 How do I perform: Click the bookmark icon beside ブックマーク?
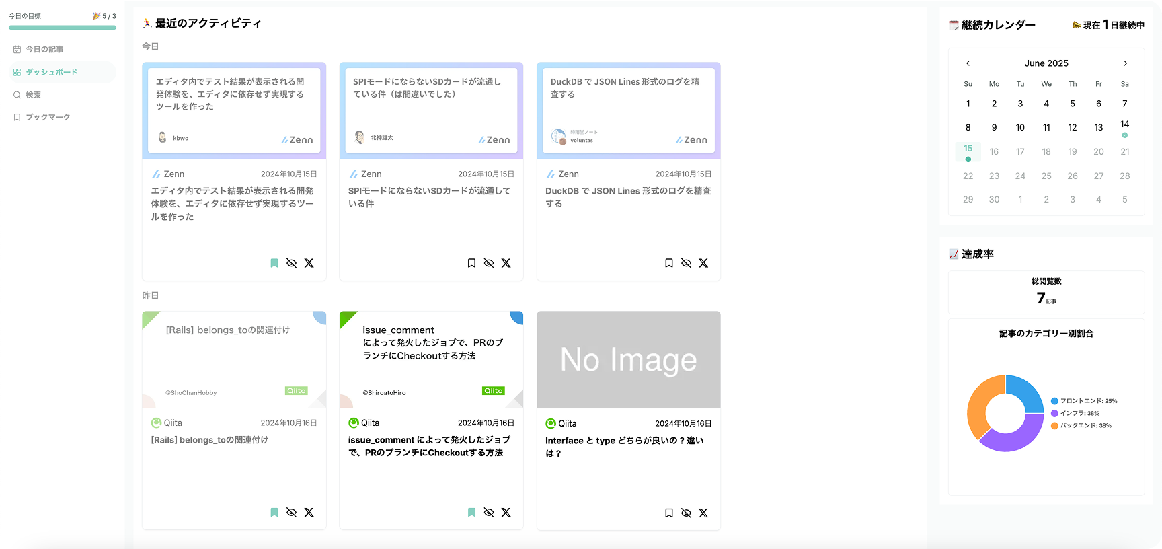[17, 117]
